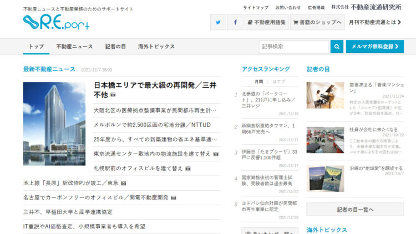The height and width of the screenshot is (234, 416).
Task: Click 記者の目一覧へ button
Action: tap(355, 210)
